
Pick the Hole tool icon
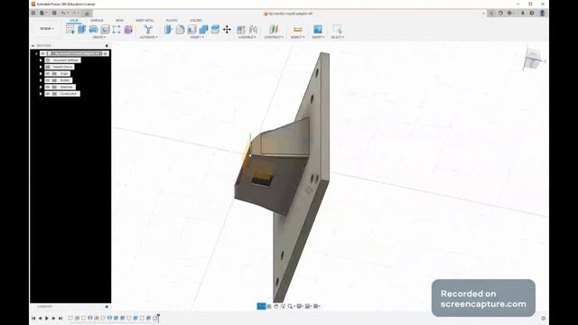click(105, 29)
